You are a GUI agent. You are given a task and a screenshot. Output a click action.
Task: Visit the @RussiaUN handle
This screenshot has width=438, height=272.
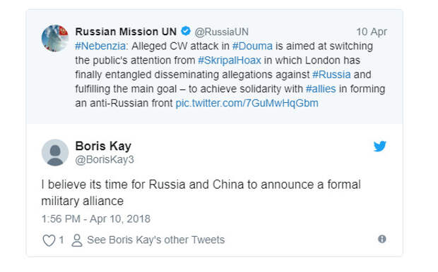tap(222, 32)
